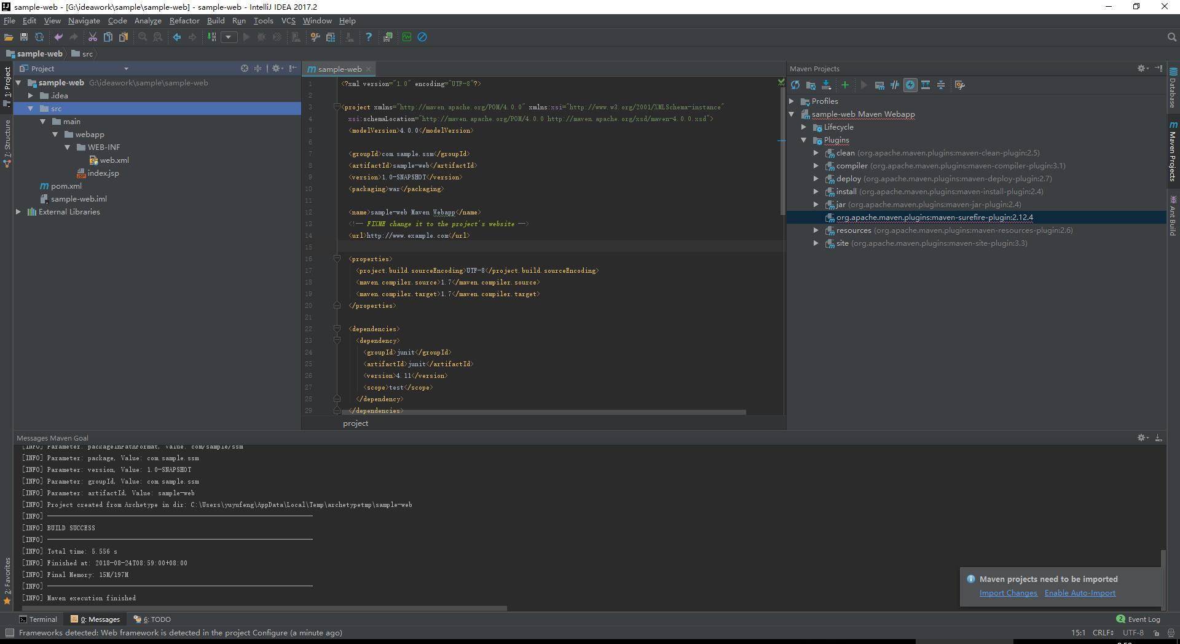This screenshot has height=644, width=1180.
Task: Click the editor horizontal scrollbar
Action: pyautogui.click(x=544, y=412)
